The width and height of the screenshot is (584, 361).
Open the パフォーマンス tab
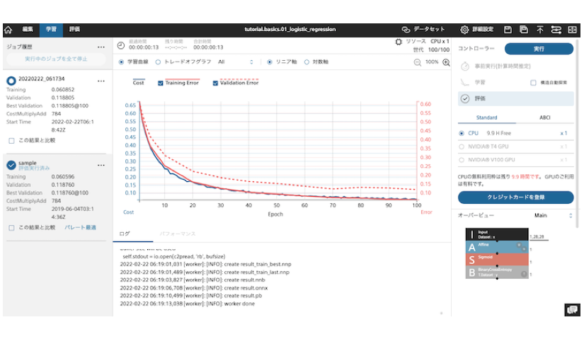tap(177, 234)
